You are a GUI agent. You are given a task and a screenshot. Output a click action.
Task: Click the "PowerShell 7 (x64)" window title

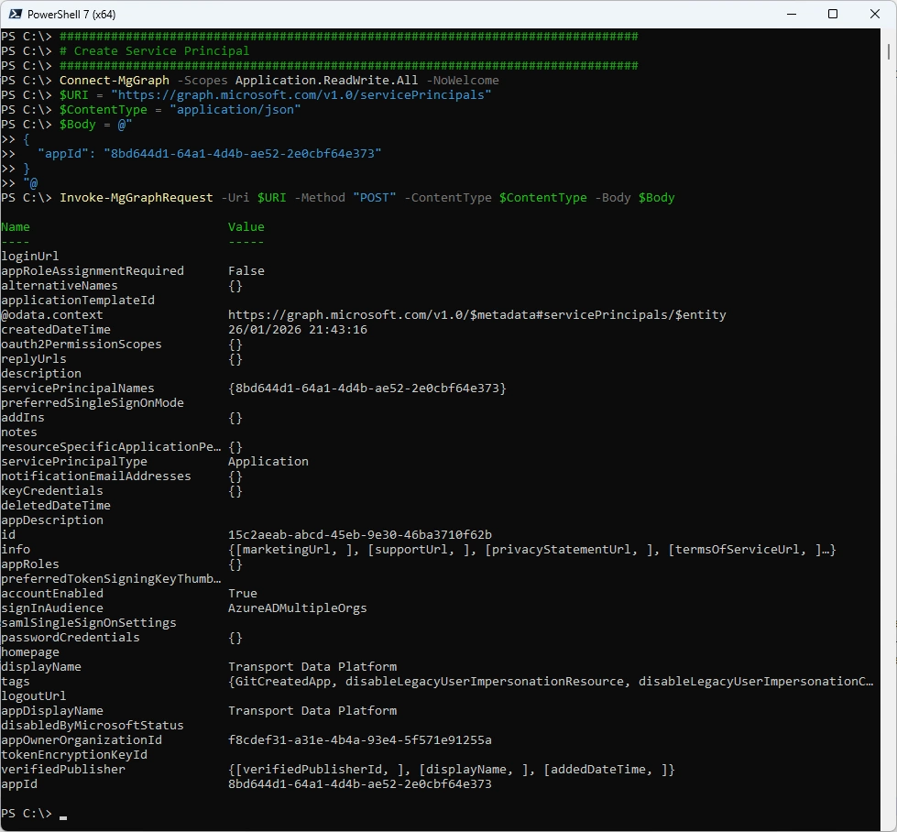[72, 15]
